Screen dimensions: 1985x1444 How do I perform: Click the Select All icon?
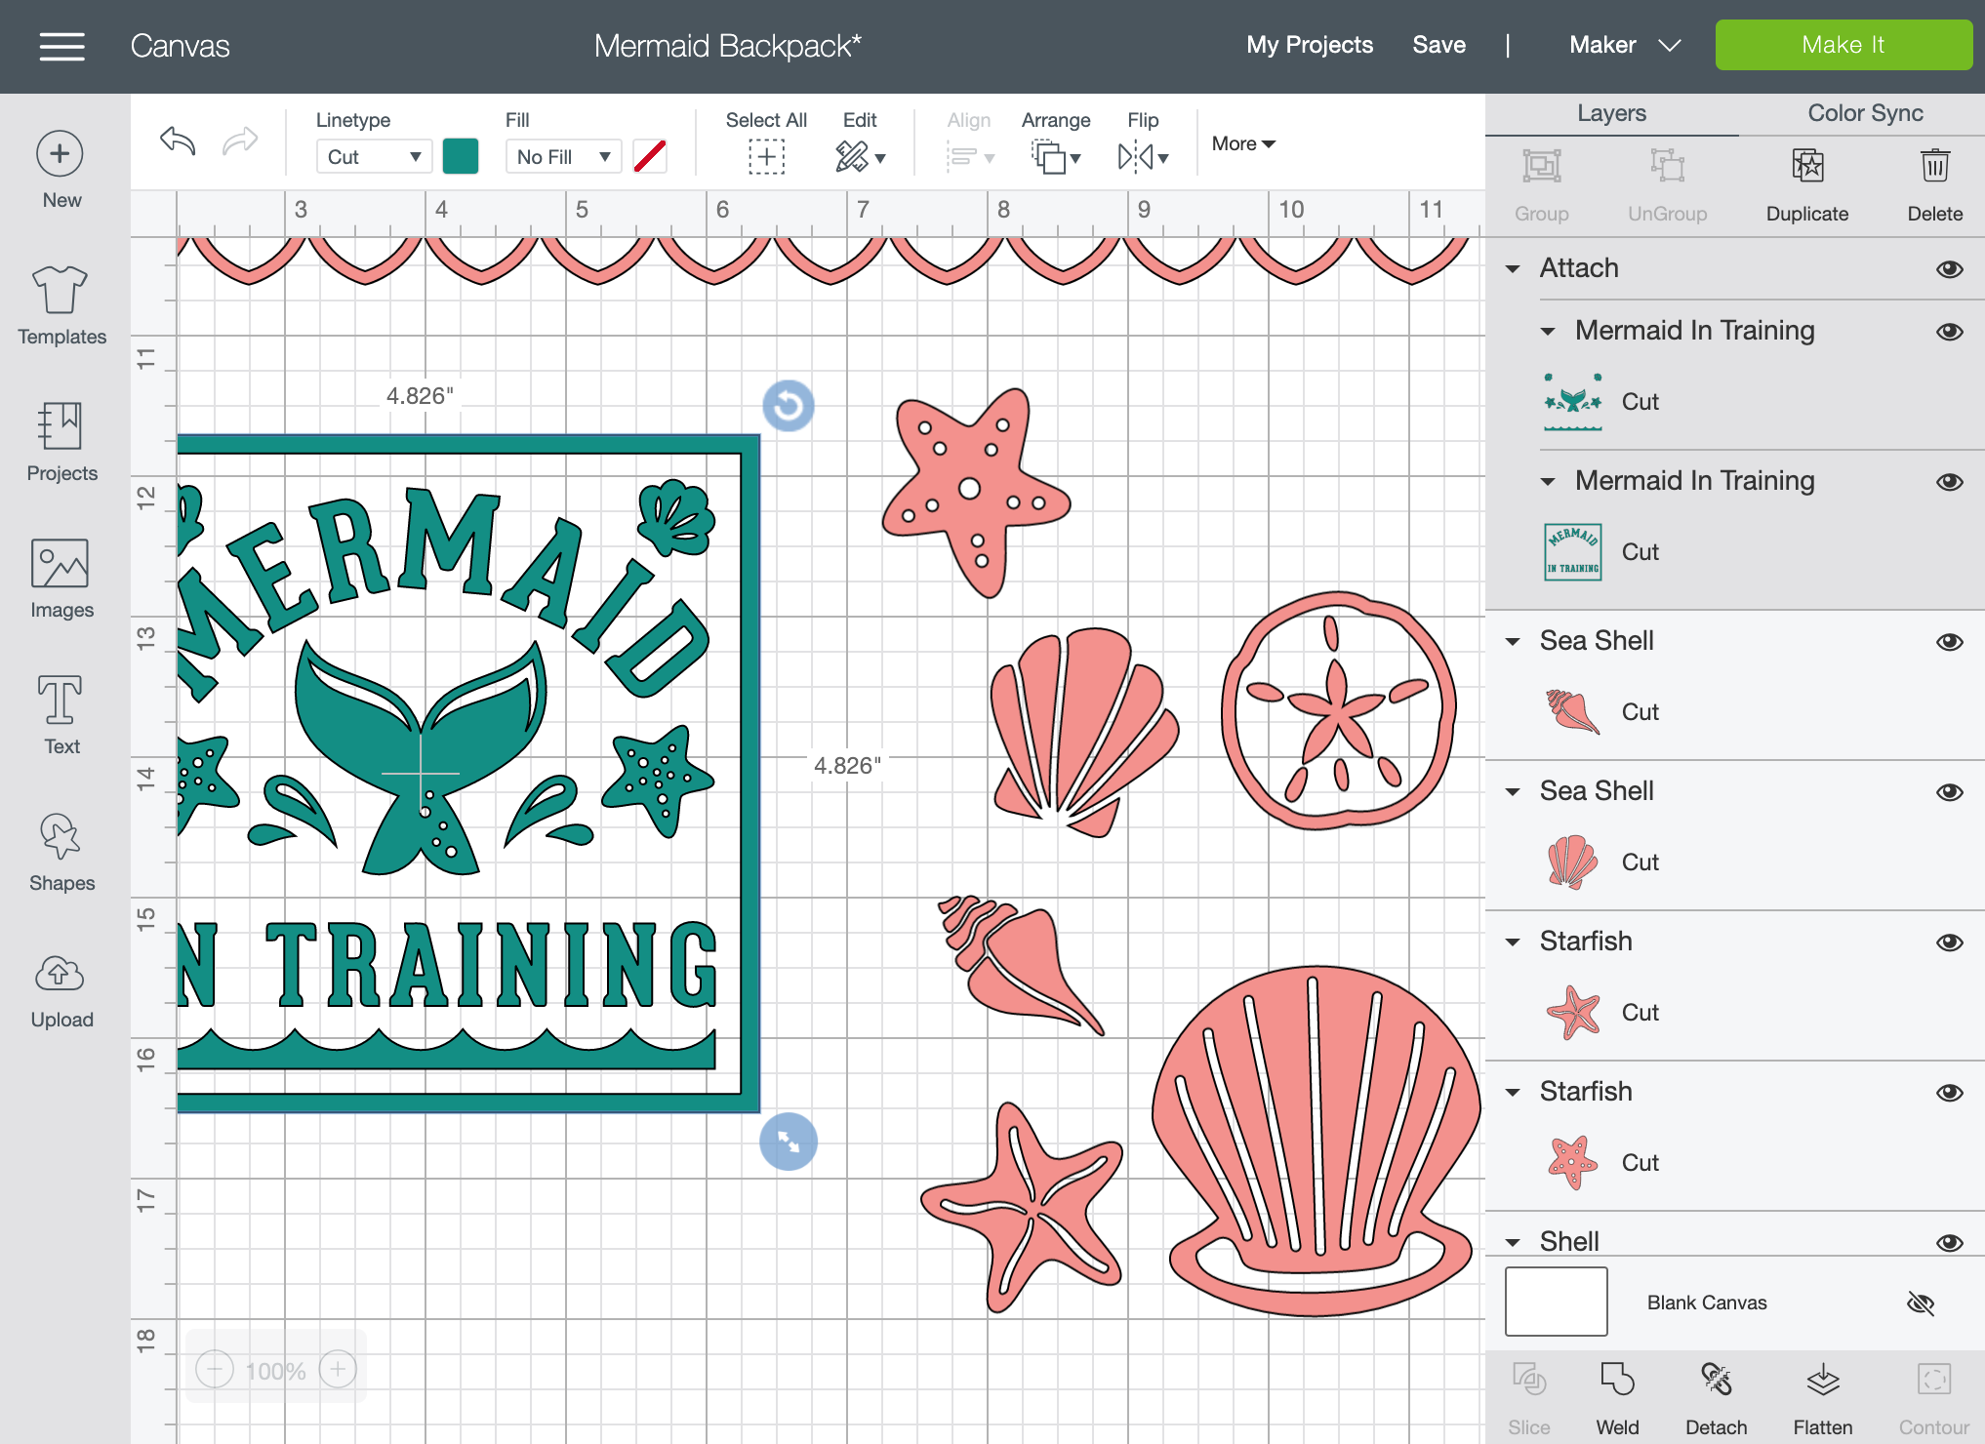click(766, 156)
